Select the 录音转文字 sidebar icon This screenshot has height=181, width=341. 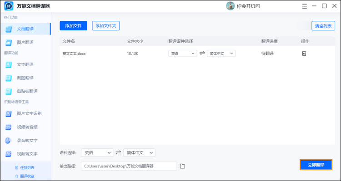[9, 141]
